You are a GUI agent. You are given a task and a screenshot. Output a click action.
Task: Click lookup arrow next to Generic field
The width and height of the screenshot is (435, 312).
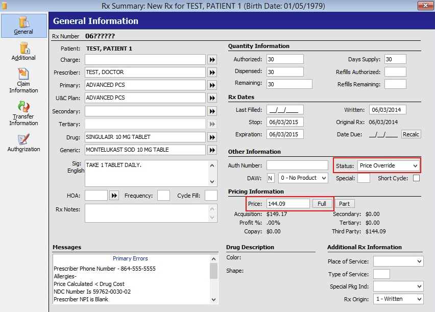pos(212,150)
